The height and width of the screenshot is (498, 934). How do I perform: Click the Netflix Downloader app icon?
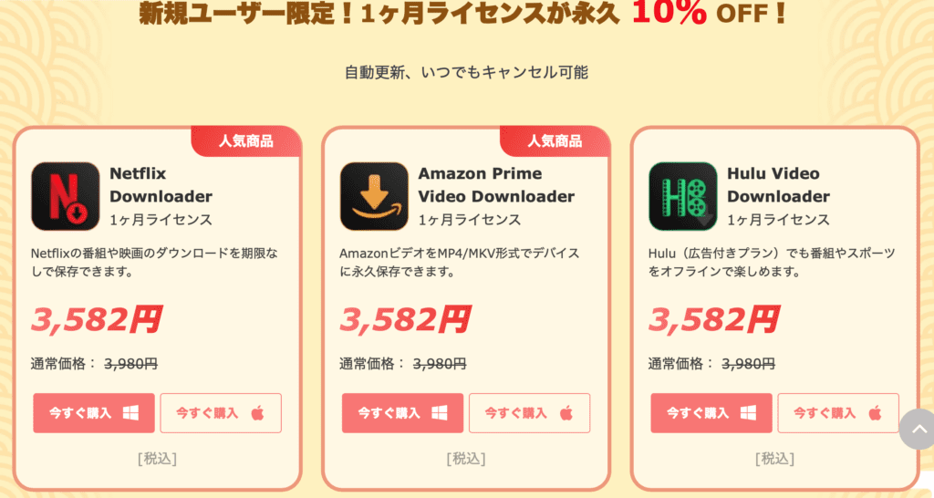(66, 196)
